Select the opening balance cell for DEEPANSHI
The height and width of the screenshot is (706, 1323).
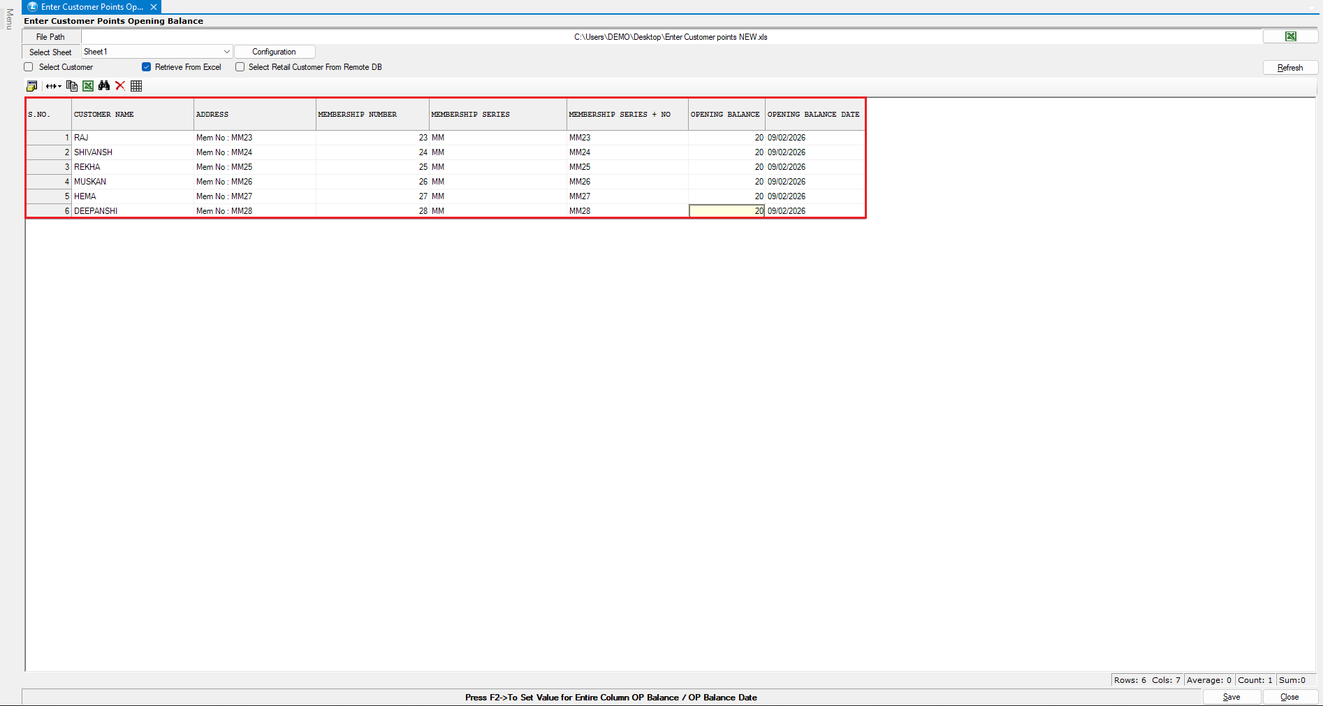click(726, 211)
